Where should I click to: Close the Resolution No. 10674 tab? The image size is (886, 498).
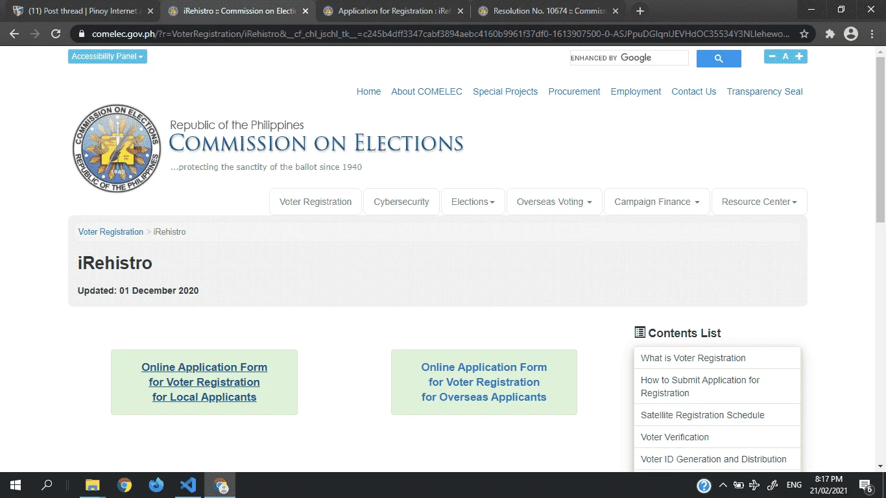click(615, 11)
